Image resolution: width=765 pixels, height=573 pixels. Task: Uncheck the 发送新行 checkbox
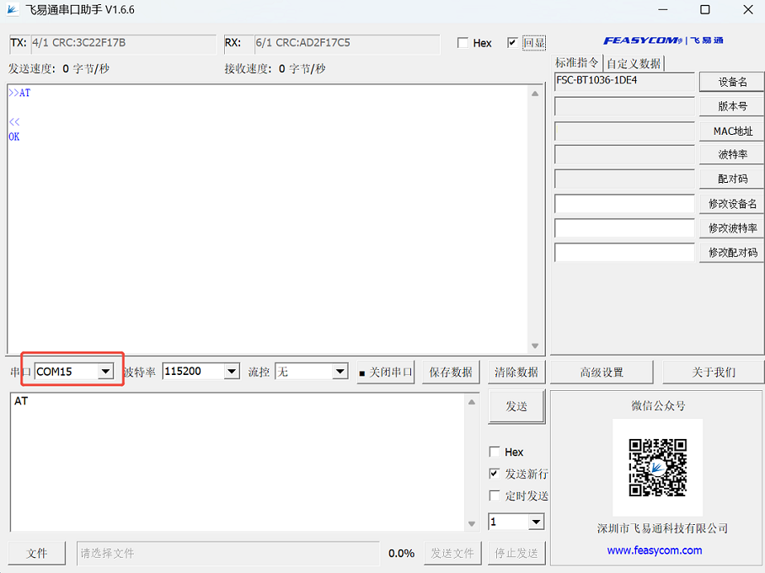tap(495, 474)
